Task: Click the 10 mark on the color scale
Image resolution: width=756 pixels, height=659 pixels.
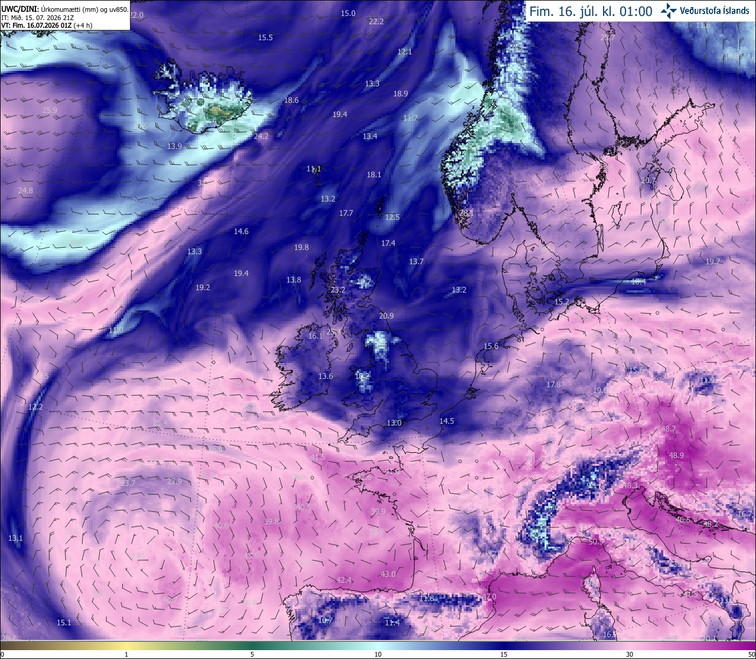Action: (378, 654)
